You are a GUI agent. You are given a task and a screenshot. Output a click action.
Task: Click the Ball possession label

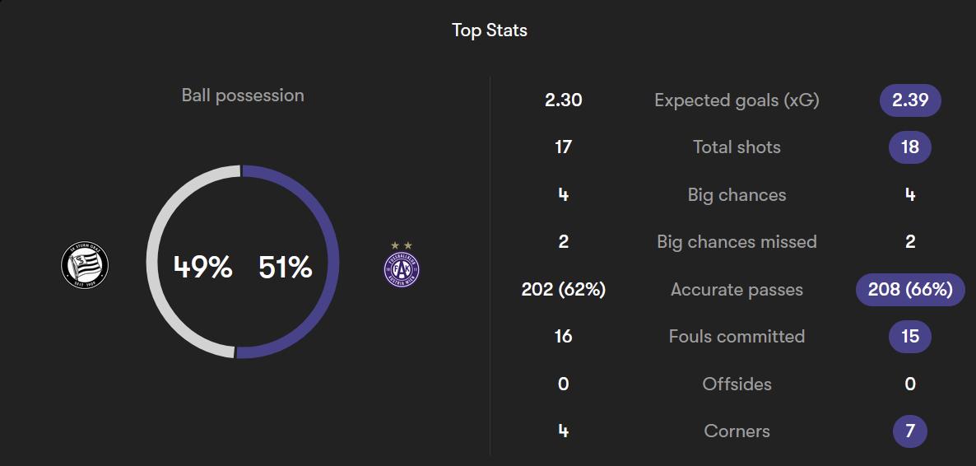pyautogui.click(x=243, y=96)
